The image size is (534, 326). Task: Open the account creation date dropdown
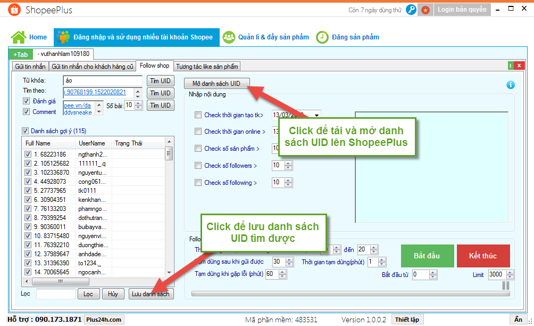(317, 115)
